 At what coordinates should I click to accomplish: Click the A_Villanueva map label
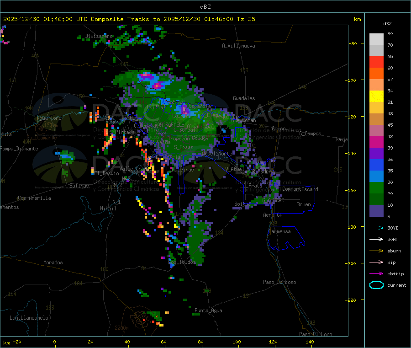(x=238, y=46)
